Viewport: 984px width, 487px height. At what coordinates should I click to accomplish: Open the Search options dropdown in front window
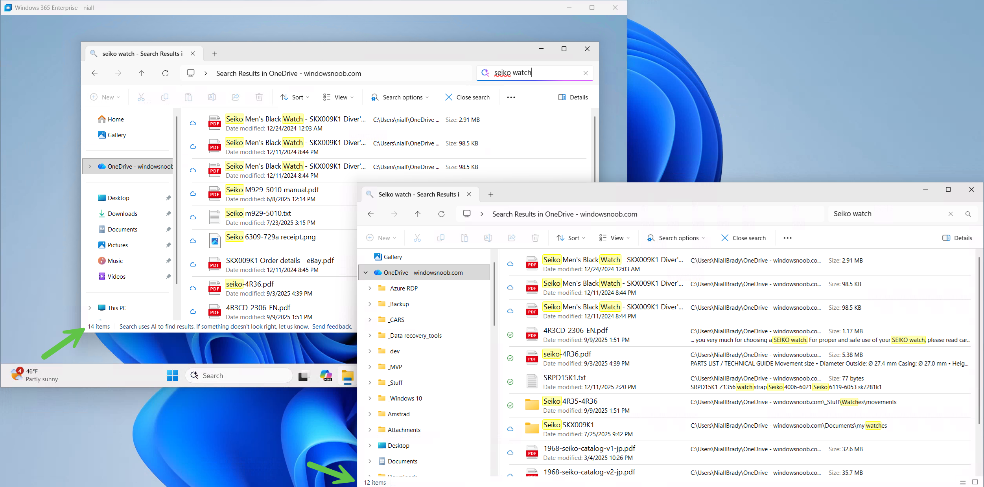[x=676, y=238]
